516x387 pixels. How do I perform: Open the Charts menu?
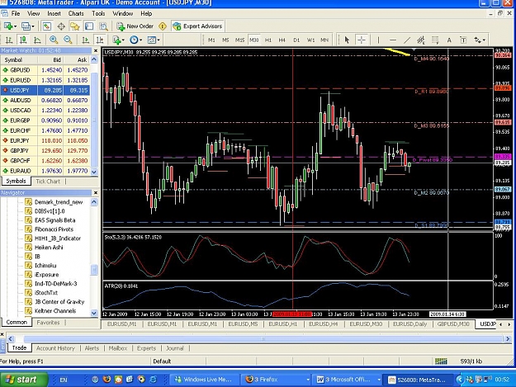(x=76, y=13)
